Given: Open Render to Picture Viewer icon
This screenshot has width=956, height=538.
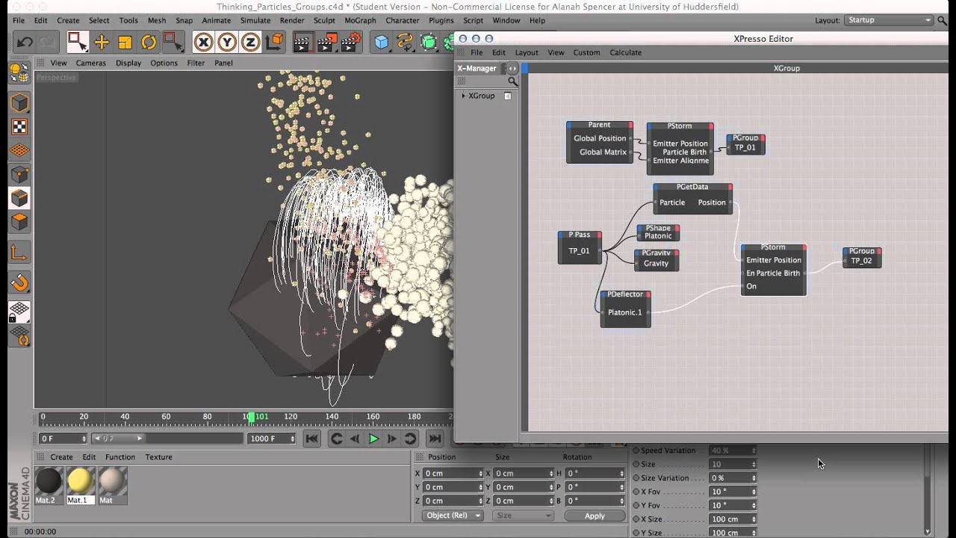Looking at the screenshot, I should point(326,43).
